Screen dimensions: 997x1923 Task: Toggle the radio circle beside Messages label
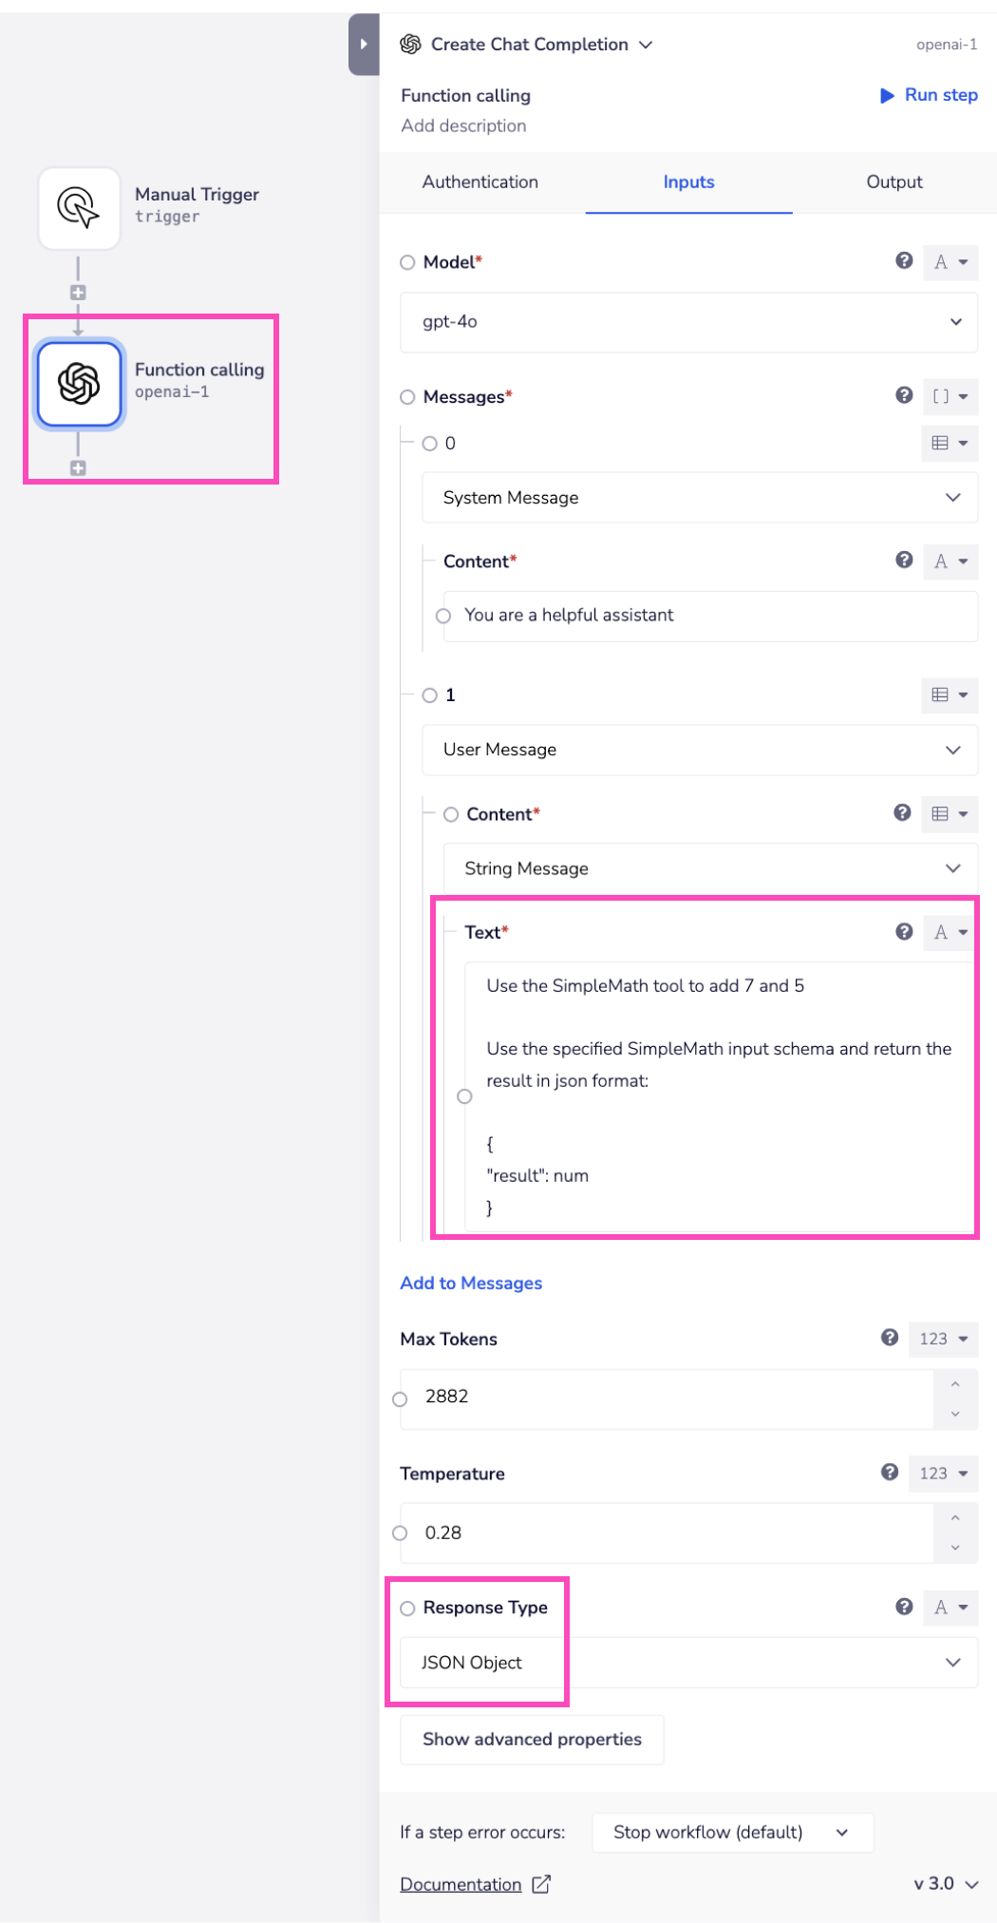(x=407, y=397)
